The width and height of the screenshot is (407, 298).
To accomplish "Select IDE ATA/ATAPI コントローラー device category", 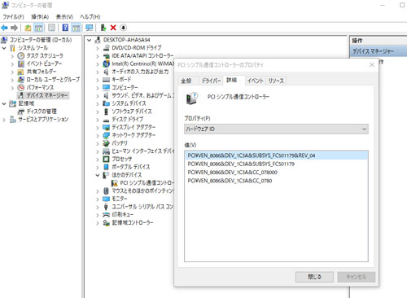I will 142,55.
